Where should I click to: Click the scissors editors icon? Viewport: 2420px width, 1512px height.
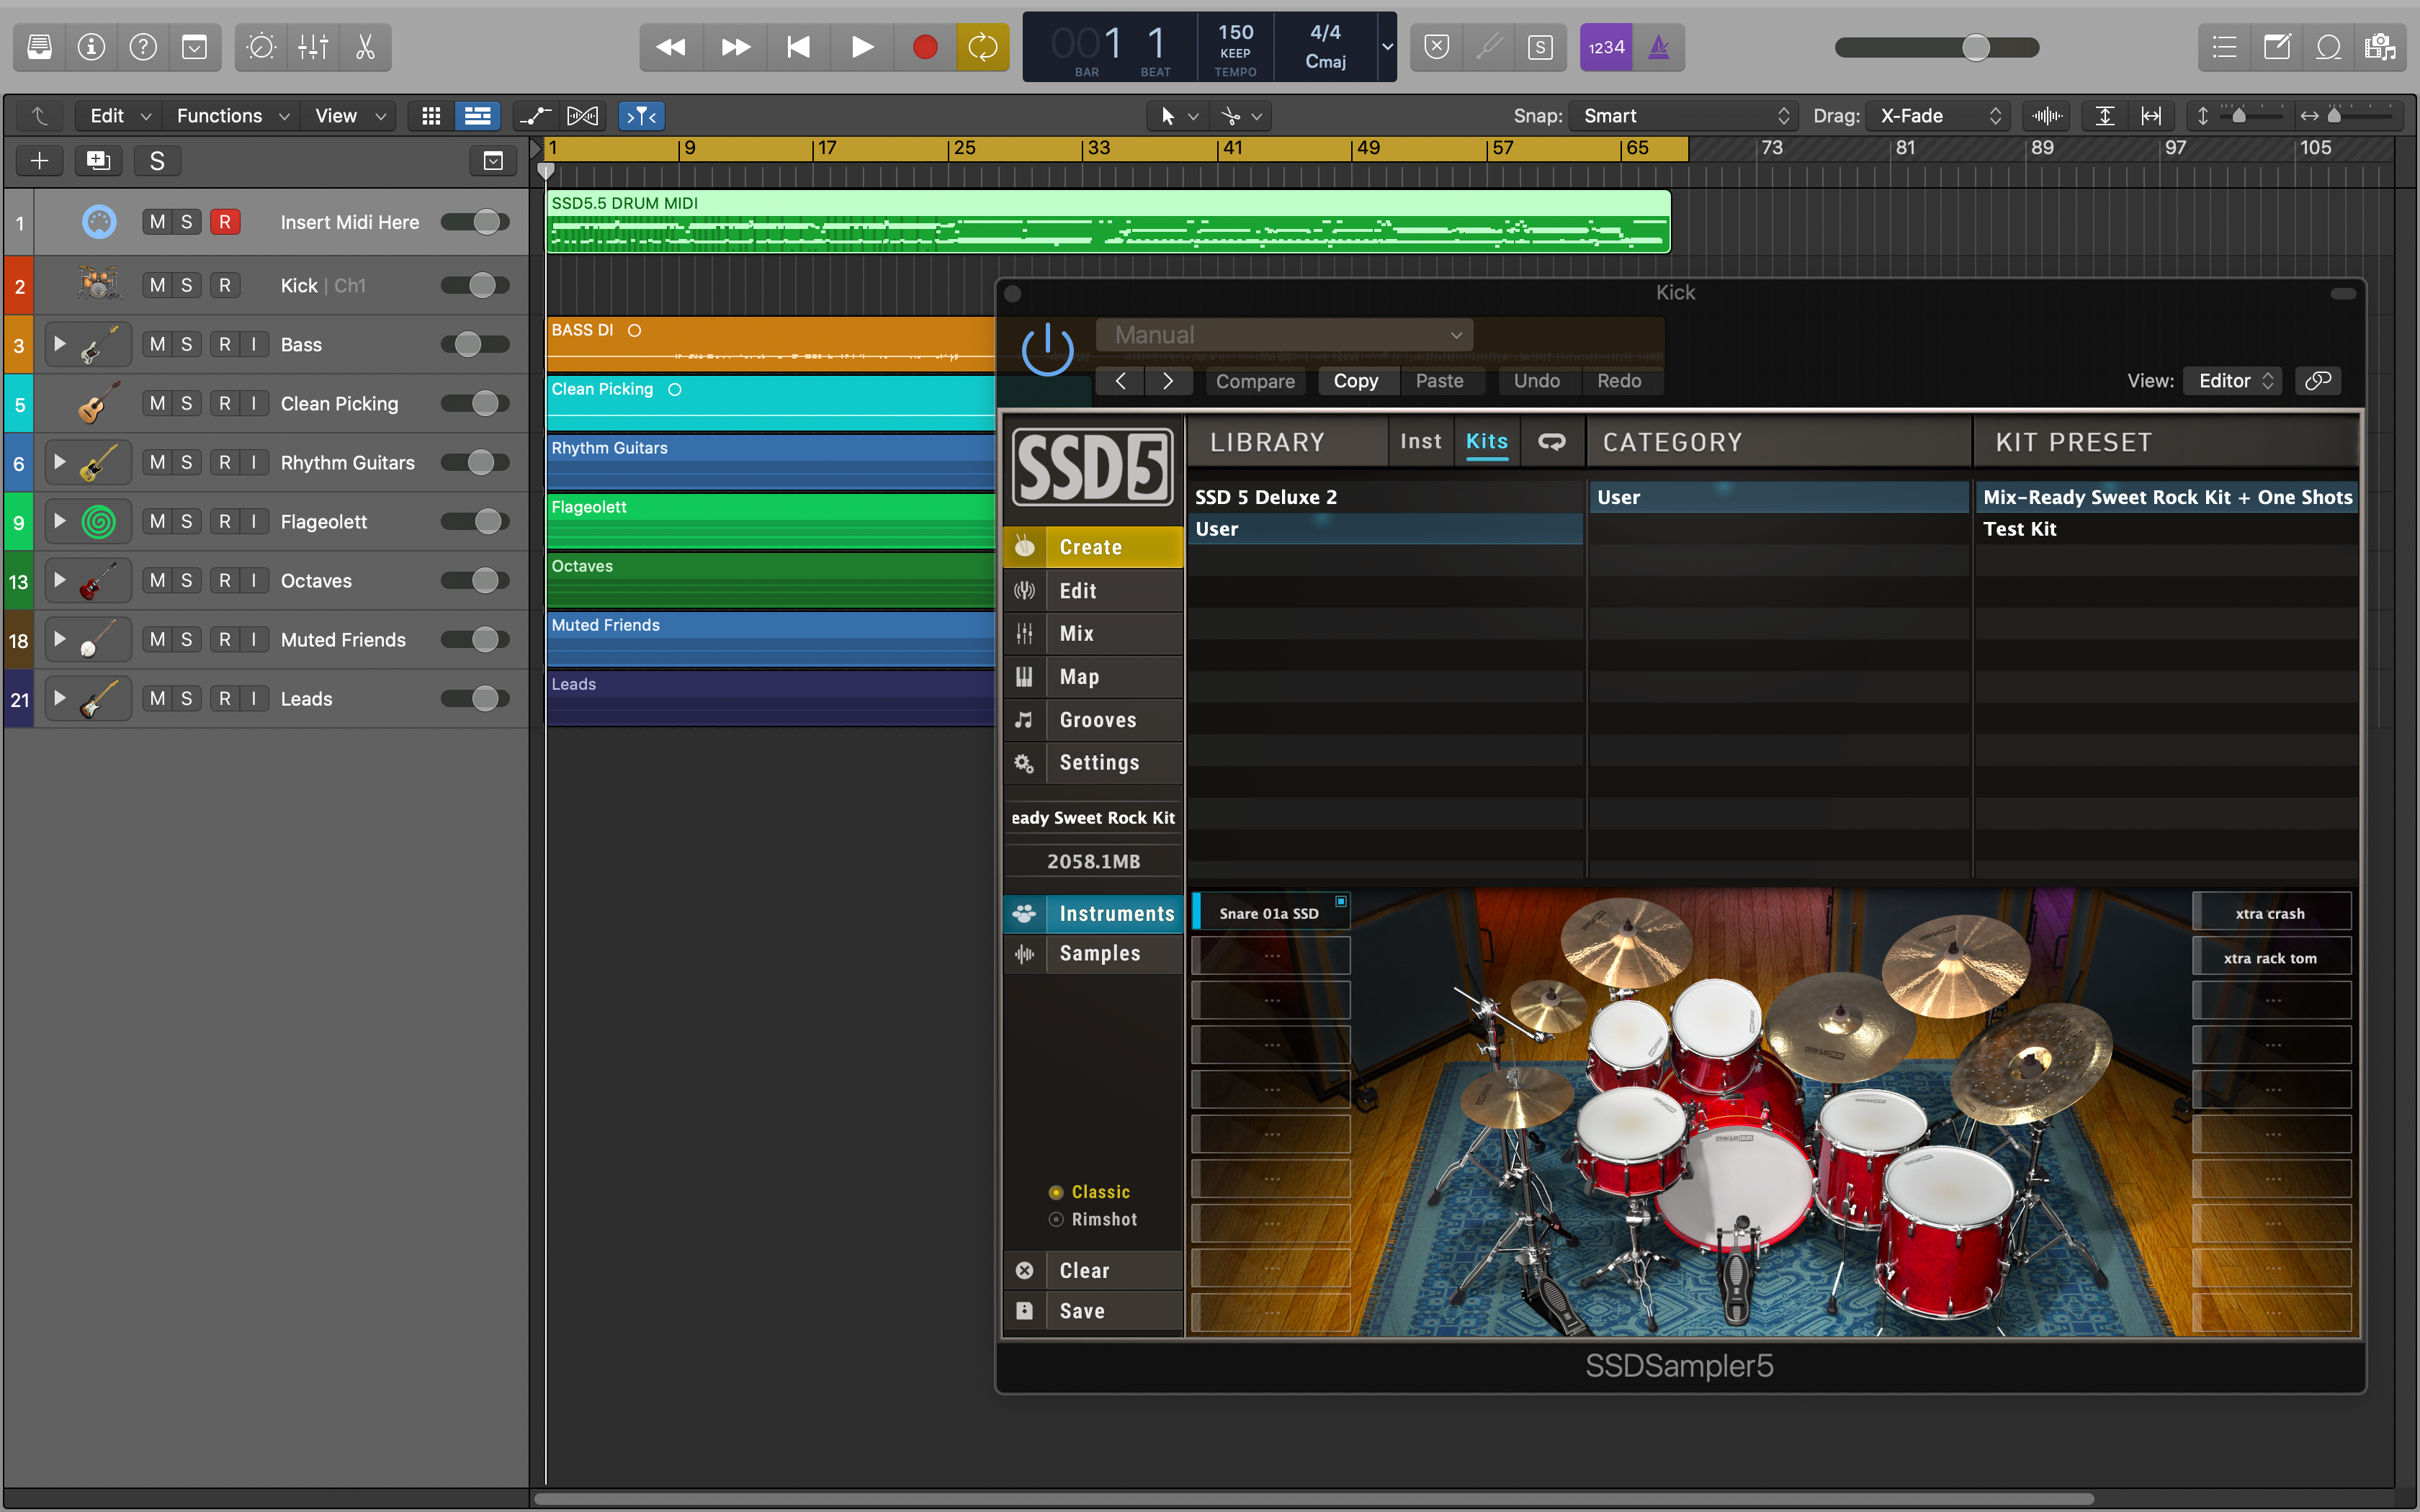(x=365, y=47)
